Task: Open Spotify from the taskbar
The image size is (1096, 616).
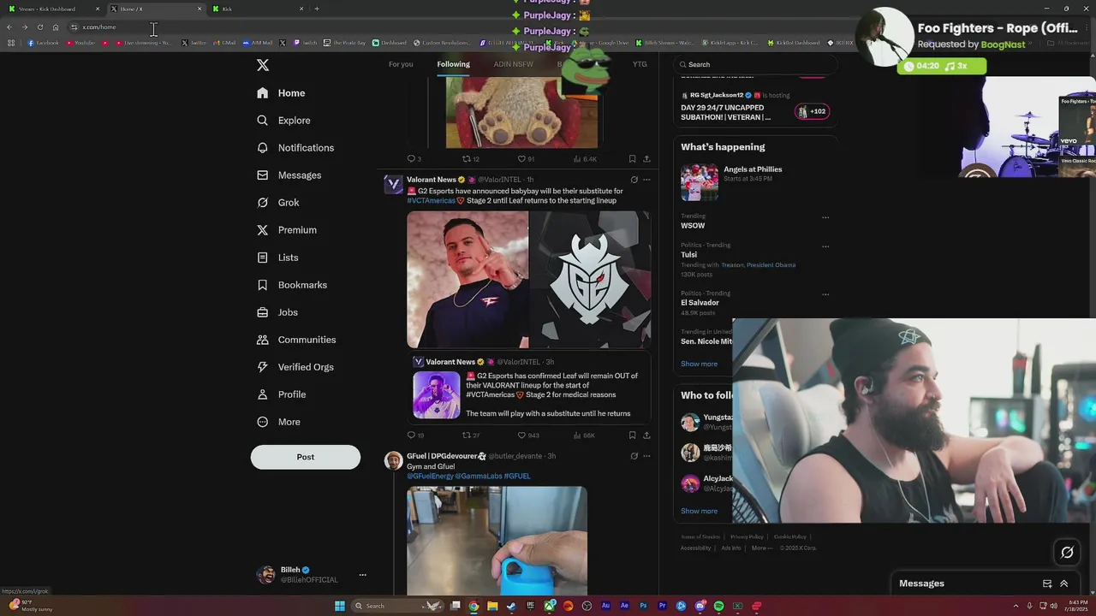Action: [x=718, y=606]
